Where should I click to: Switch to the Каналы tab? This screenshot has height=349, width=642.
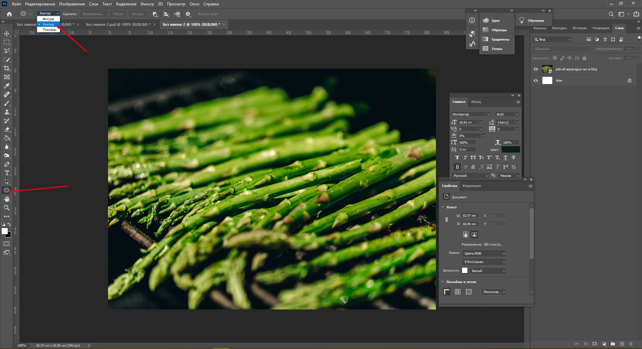[x=539, y=28]
